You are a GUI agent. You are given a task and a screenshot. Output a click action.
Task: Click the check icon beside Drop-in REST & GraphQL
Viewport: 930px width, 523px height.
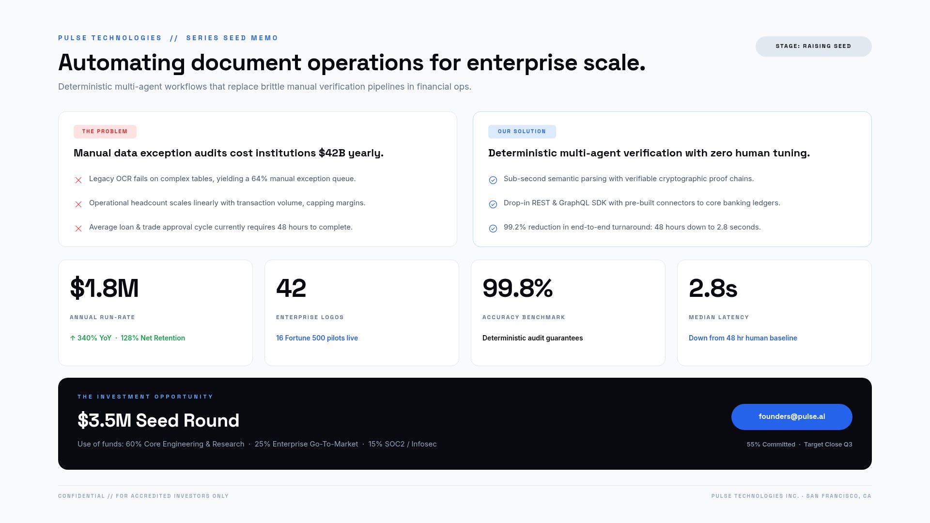(493, 204)
